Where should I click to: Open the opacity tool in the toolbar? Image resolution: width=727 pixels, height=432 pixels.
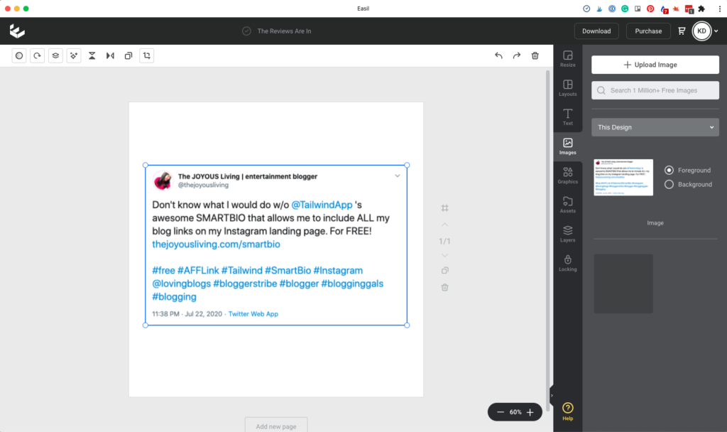19,55
